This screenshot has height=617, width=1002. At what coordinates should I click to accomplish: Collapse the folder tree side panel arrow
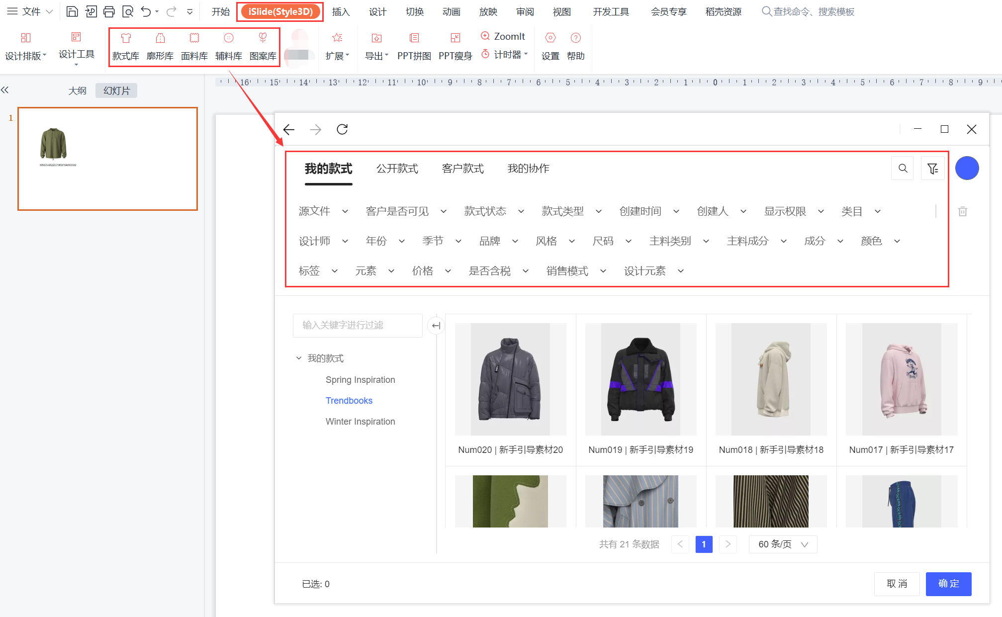[x=436, y=326]
